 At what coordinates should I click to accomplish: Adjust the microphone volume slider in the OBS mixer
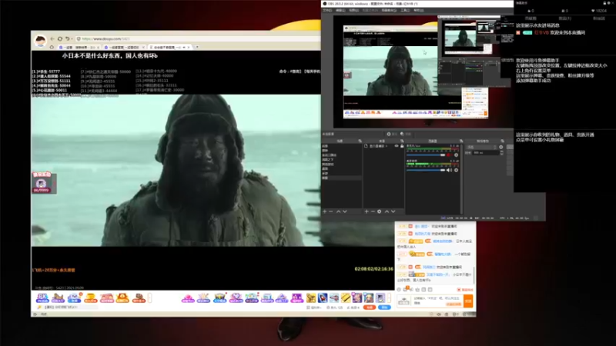coord(426,155)
